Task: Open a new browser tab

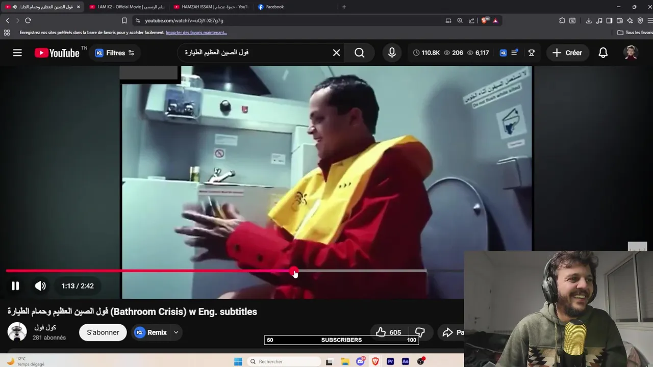Action: pyautogui.click(x=344, y=7)
